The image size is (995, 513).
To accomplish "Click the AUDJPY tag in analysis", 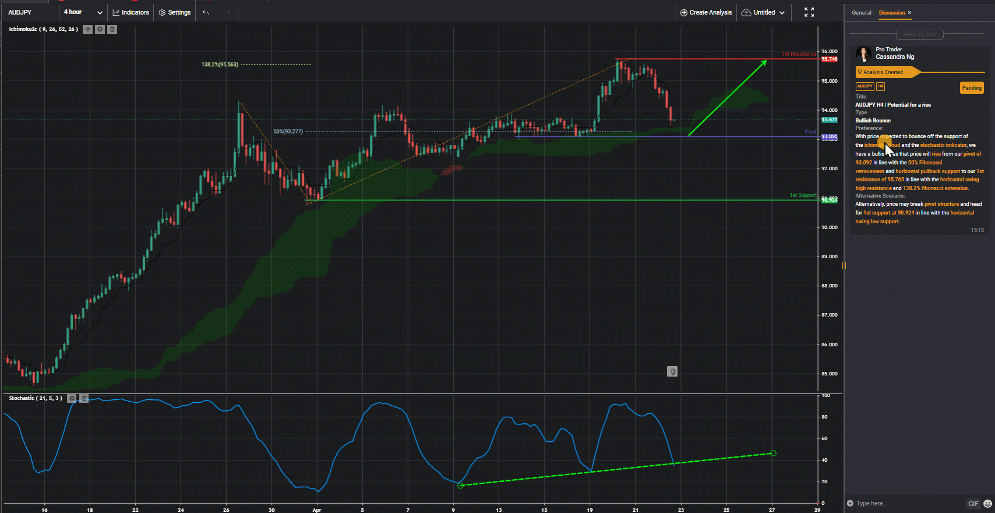I will pyautogui.click(x=865, y=86).
